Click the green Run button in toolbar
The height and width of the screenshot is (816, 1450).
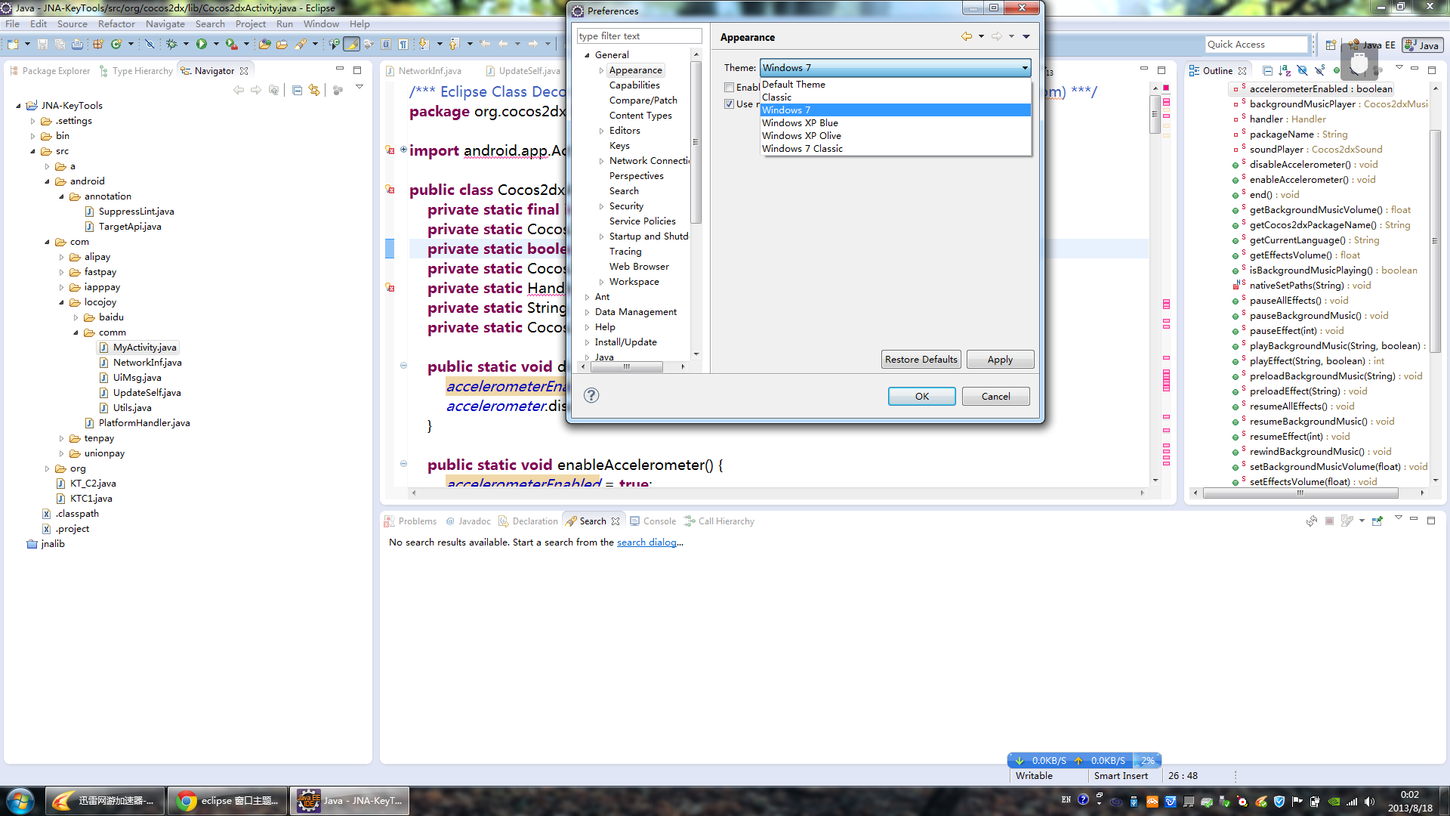coord(202,45)
